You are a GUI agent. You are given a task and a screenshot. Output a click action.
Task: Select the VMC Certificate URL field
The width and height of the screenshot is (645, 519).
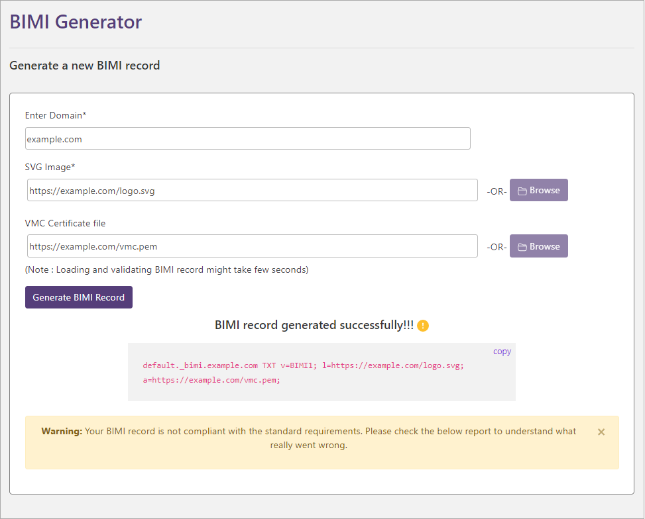pyautogui.click(x=252, y=246)
